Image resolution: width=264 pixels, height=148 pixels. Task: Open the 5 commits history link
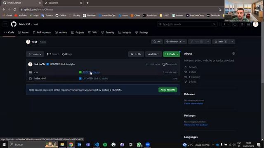(x=170, y=64)
